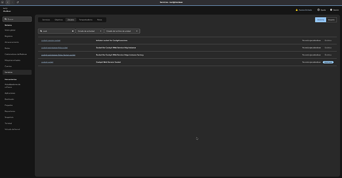
Task: Click the unit filter field containing 'cock'
Action: point(57,31)
